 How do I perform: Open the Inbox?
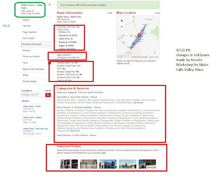[25, 63]
